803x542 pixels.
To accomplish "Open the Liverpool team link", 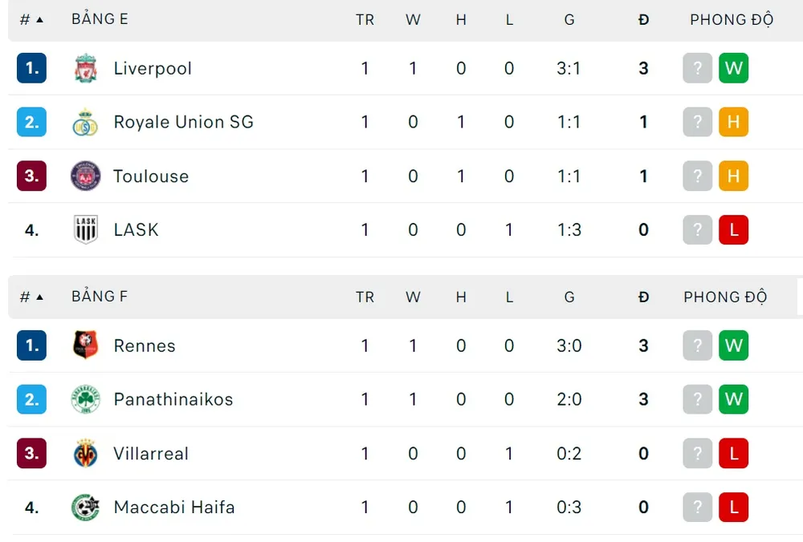I will click(x=153, y=68).
